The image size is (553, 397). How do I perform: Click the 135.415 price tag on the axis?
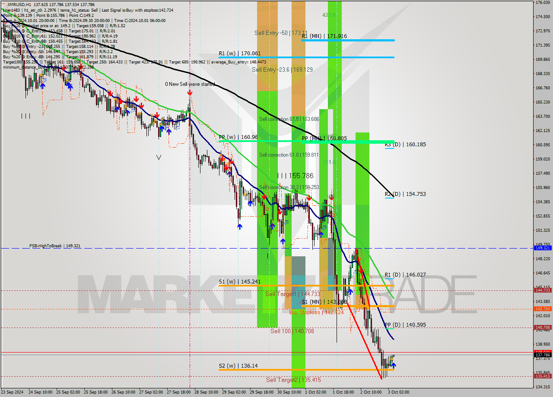tap(543, 376)
